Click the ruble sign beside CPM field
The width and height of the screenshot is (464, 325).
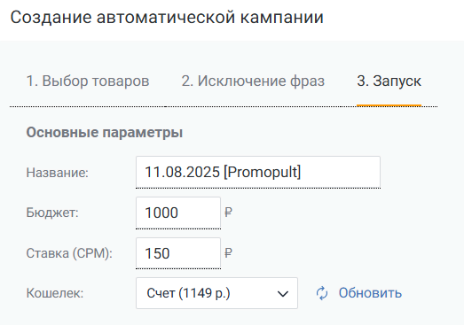(x=228, y=253)
